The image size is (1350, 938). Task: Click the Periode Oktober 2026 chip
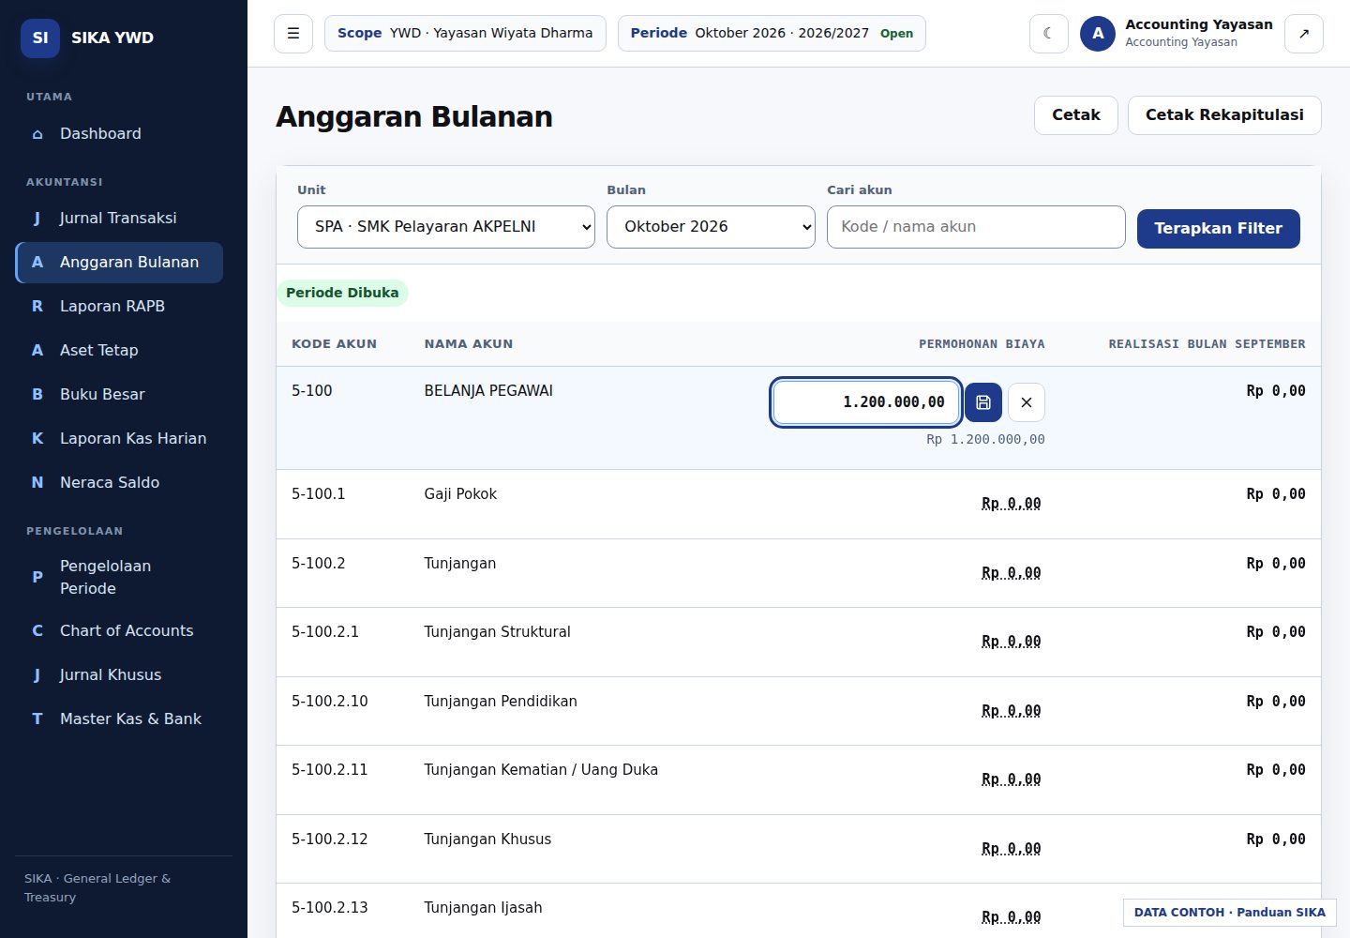(x=772, y=34)
